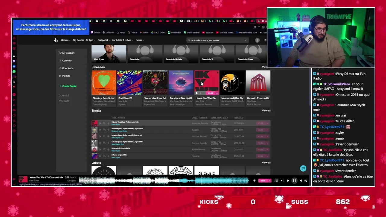Add Lowkey 2016-02-19 track to queue
The height and width of the screenshot is (217, 386).
pos(104,137)
